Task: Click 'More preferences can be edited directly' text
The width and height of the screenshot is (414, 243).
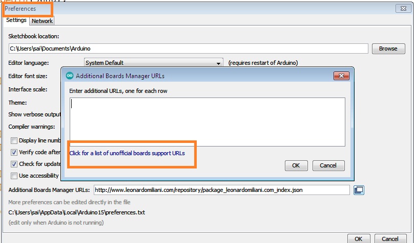Action: 69,202
